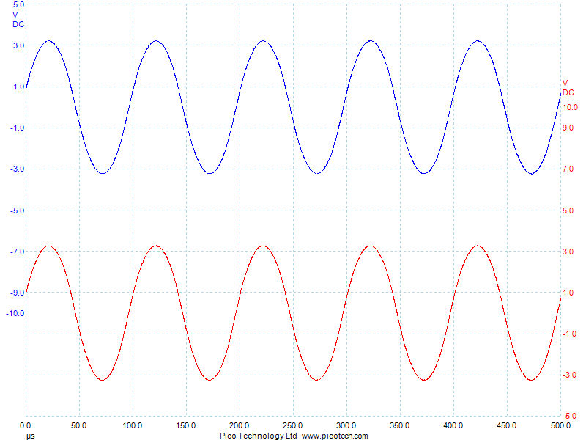Select the 100.0 time axis label

coord(133,426)
